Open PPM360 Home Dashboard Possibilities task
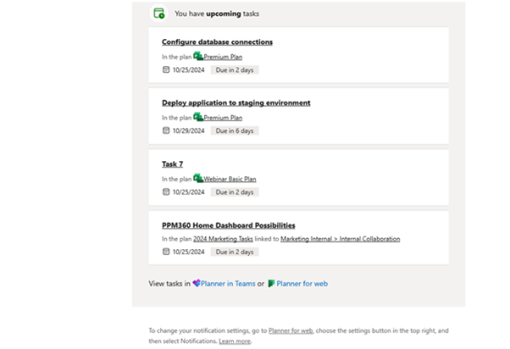 tap(228, 225)
